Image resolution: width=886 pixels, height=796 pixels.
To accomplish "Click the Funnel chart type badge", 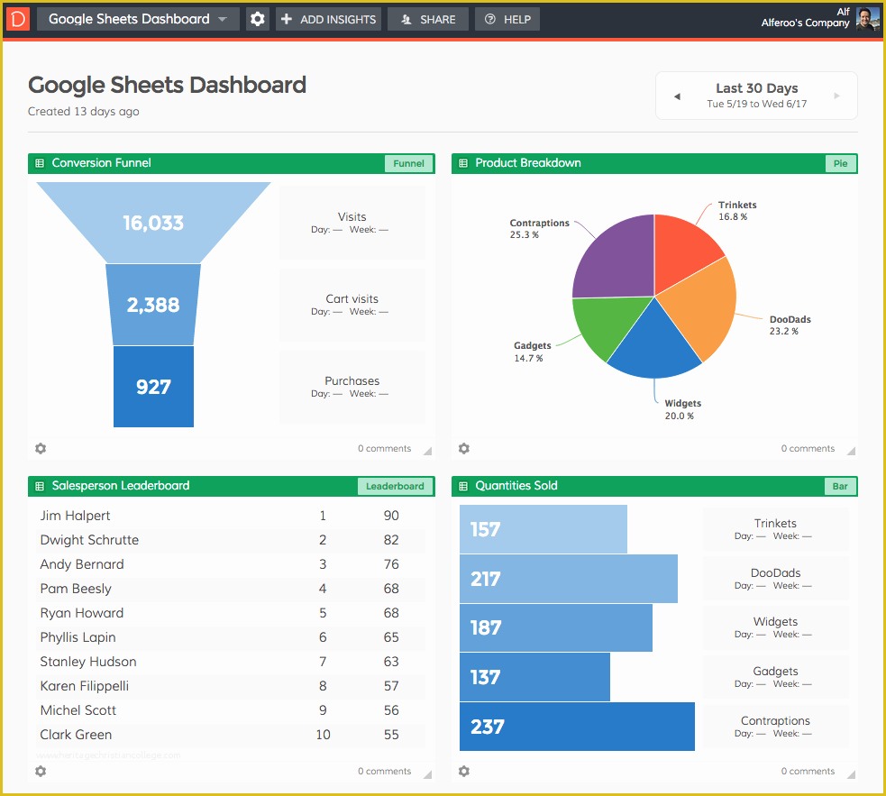I will (407, 163).
